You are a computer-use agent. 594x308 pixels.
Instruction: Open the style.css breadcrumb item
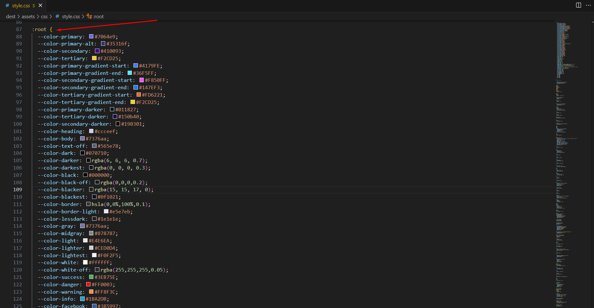71,17
